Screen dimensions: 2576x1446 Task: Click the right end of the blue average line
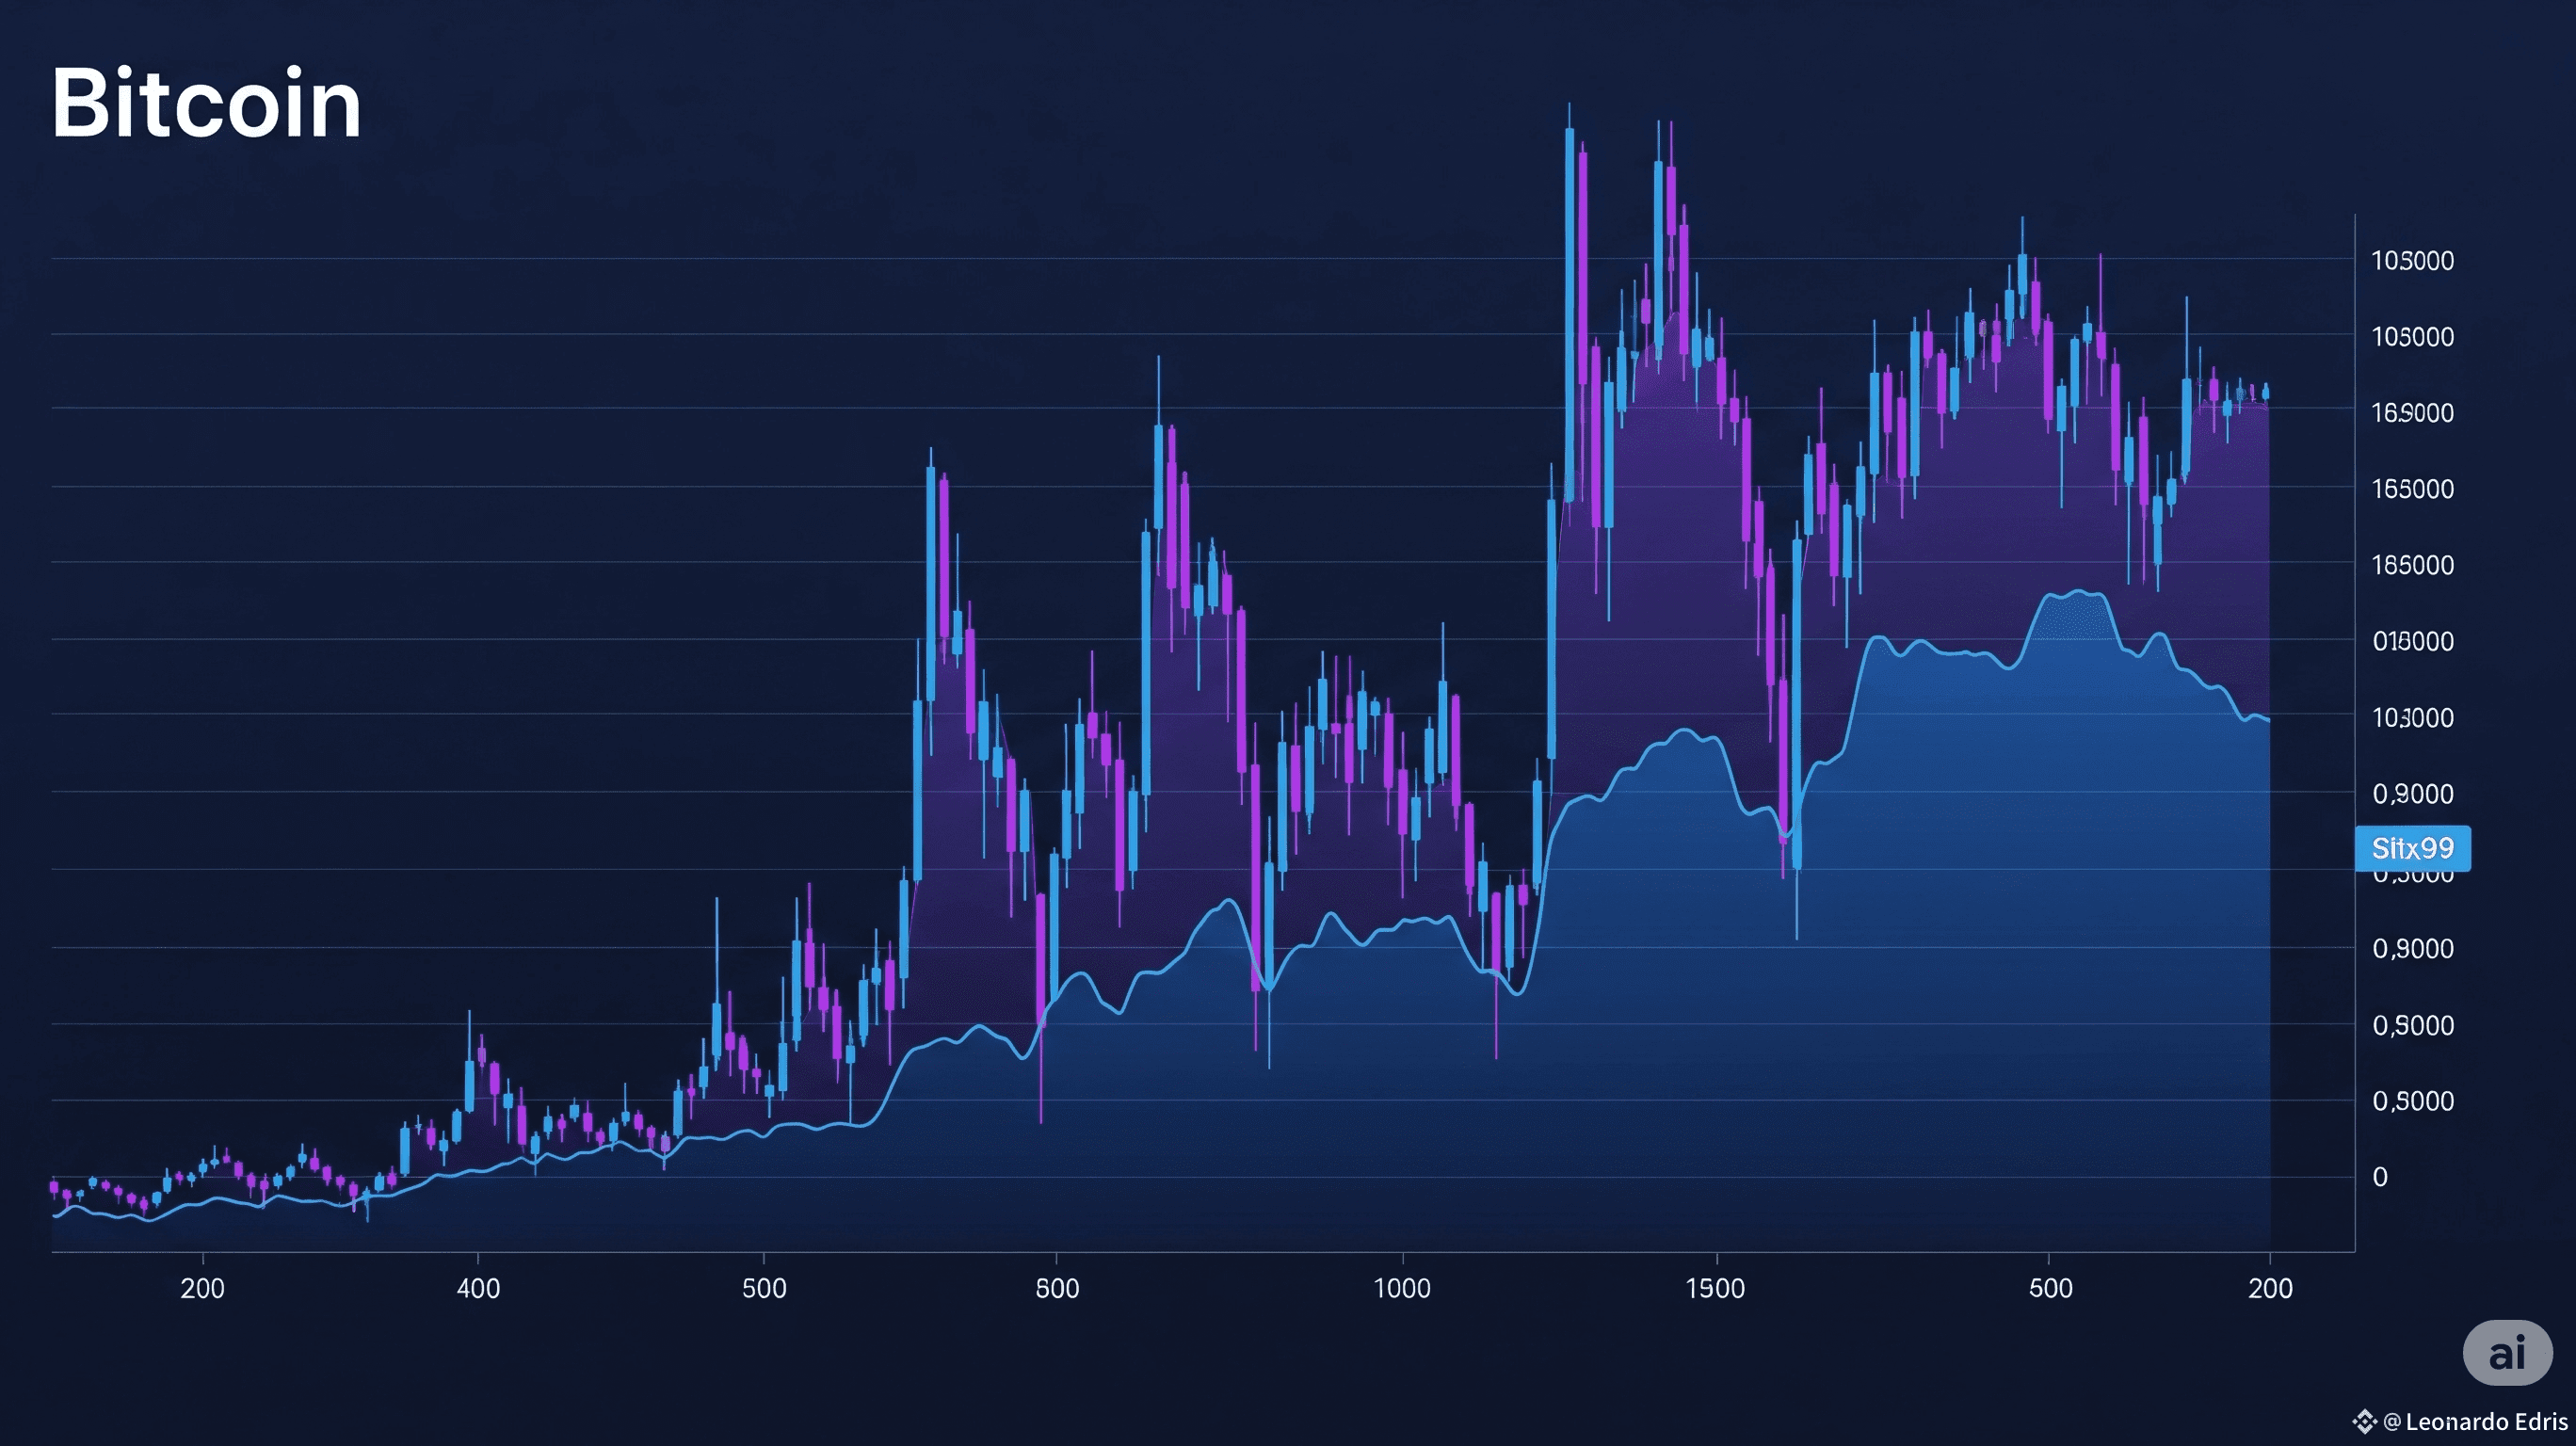click(x=2267, y=719)
